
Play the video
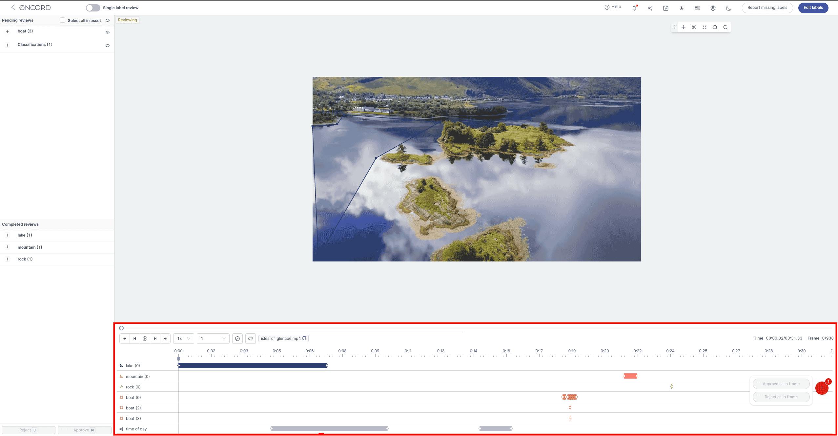click(x=145, y=339)
